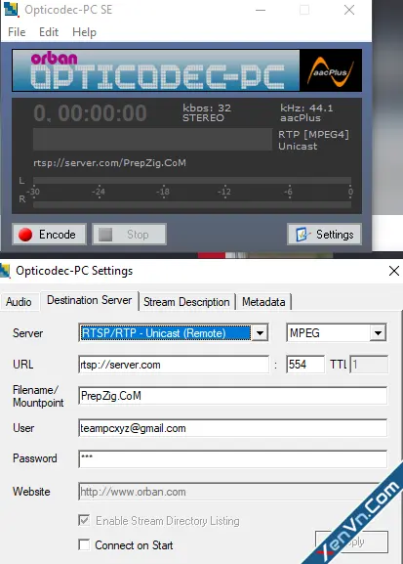Switch to the Audio tab

pyautogui.click(x=19, y=302)
